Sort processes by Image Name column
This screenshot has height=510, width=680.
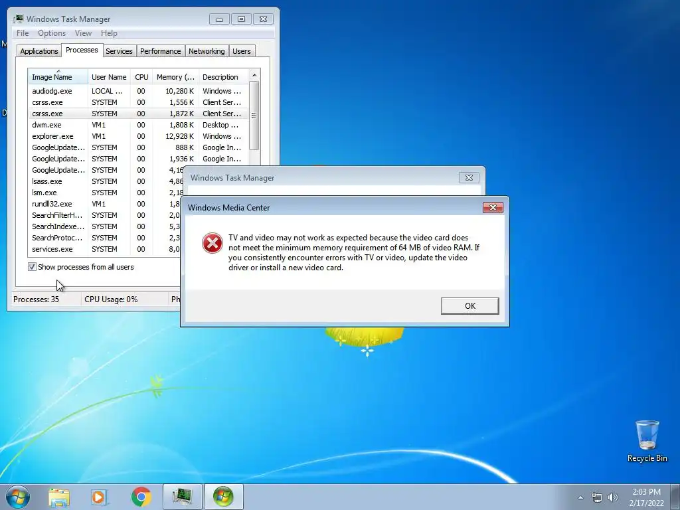(x=58, y=77)
